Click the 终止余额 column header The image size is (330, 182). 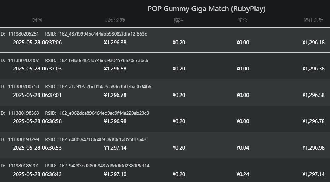click(x=313, y=20)
